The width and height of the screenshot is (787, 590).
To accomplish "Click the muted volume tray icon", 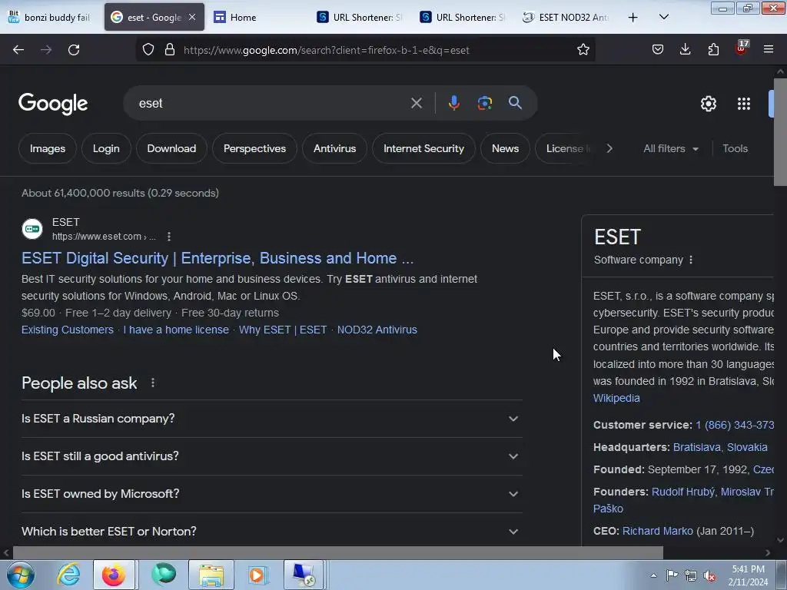I will pos(709,575).
